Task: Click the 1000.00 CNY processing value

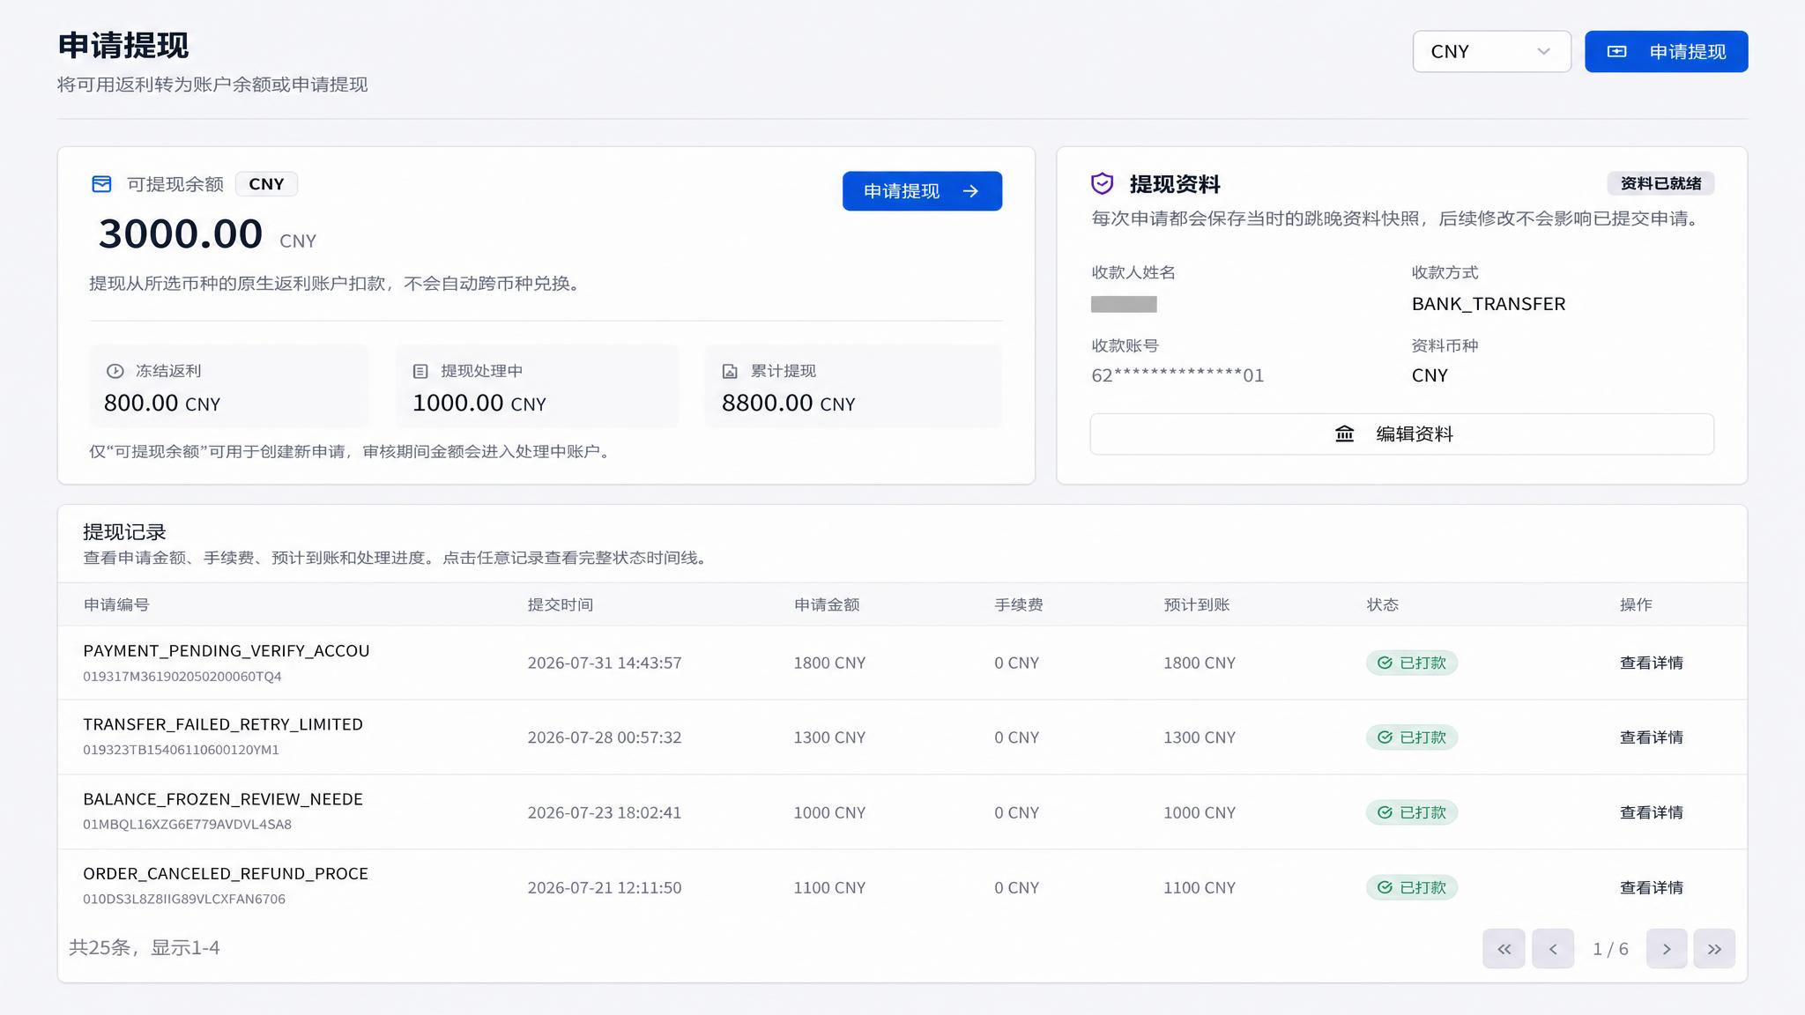Action: tap(479, 404)
